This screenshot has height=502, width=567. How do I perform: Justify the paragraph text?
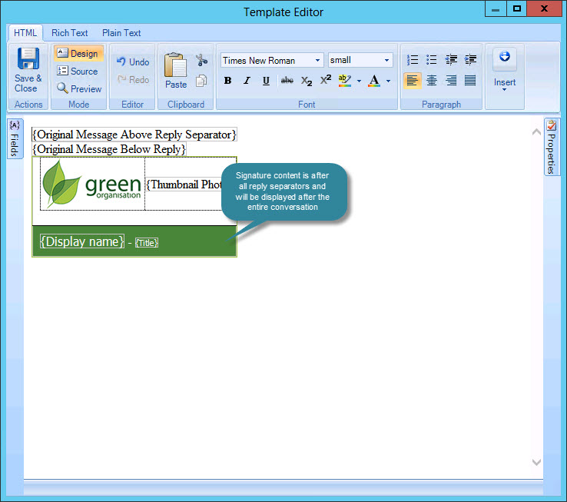tap(470, 81)
